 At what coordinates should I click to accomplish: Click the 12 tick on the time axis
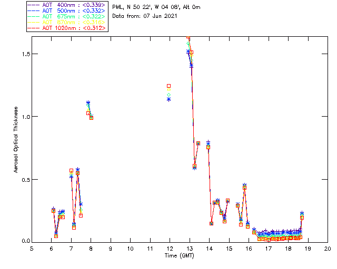170,249
